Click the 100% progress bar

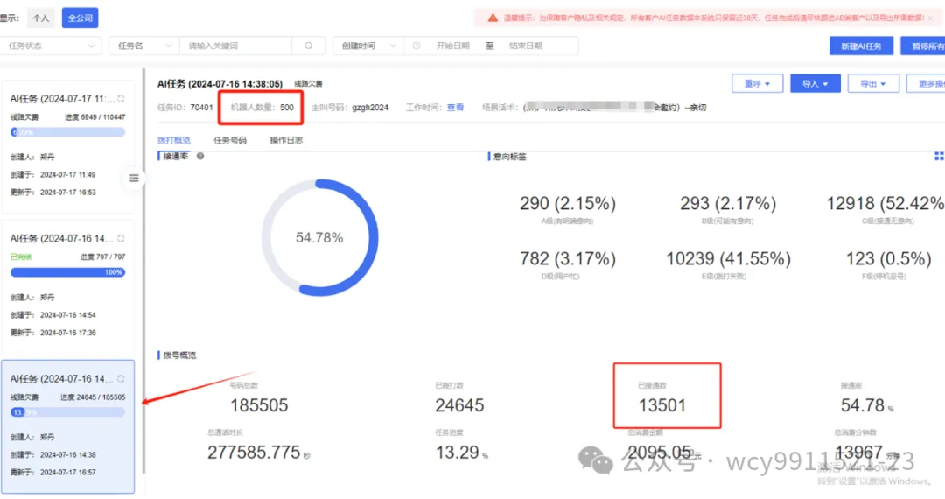(x=67, y=272)
